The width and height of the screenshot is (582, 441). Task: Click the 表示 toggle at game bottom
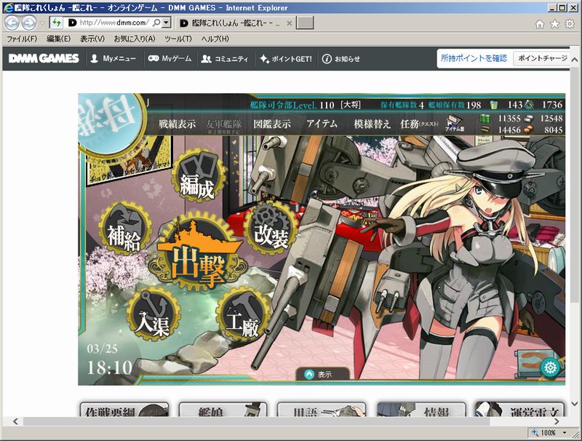322,374
